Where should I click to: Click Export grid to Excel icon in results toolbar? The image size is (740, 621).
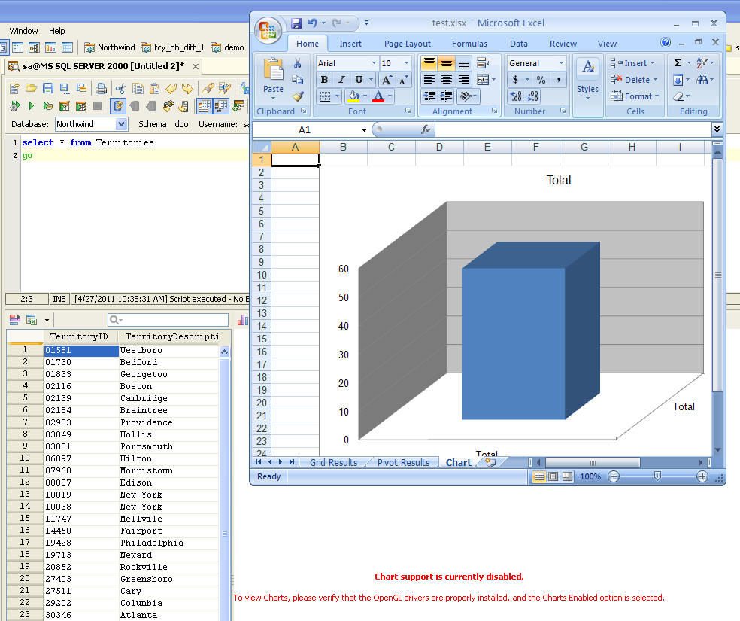pyautogui.click(x=32, y=320)
